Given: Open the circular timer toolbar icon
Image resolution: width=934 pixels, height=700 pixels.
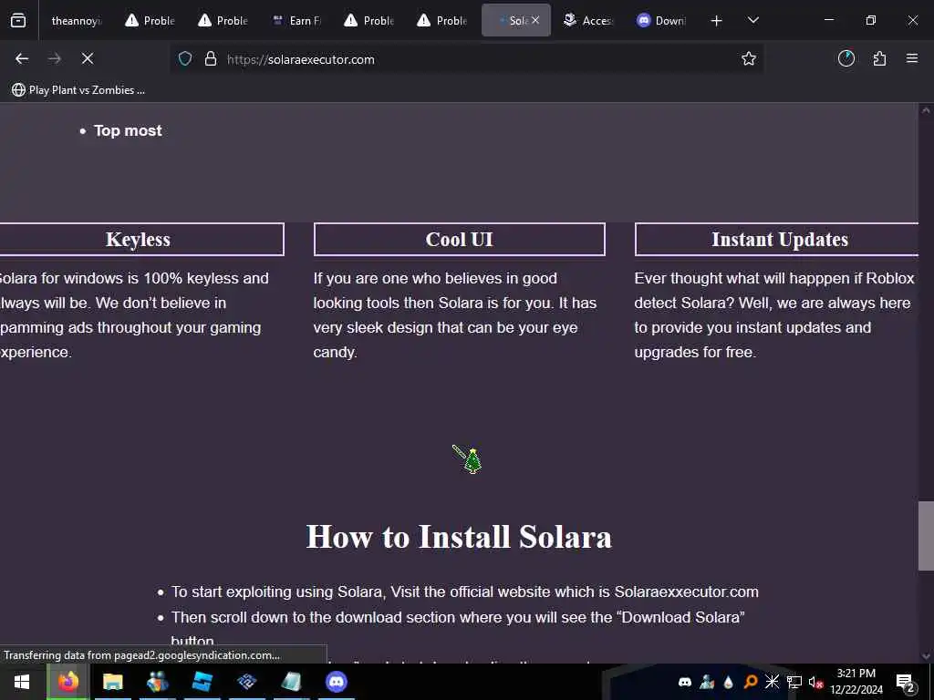Looking at the screenshot, I should [x=846, y=58].
